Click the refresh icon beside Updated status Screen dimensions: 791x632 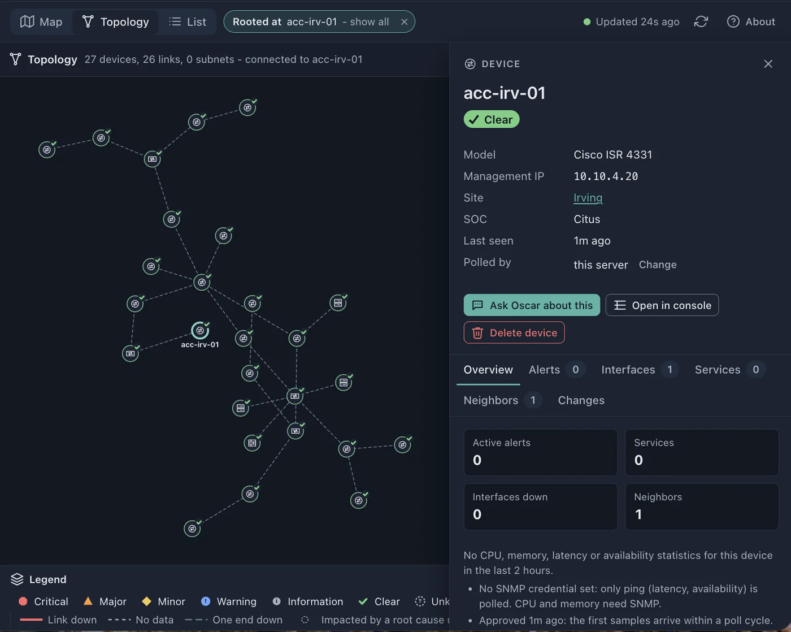(x=701, y=22)
